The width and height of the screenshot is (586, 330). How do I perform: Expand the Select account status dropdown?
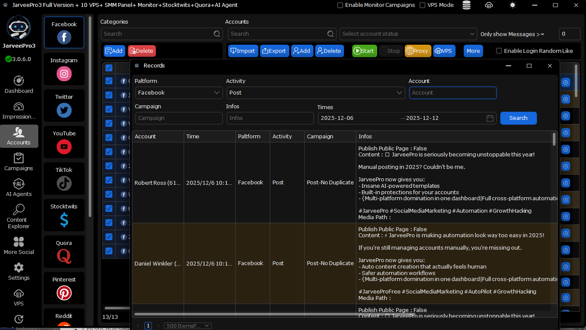coord(408,34)
